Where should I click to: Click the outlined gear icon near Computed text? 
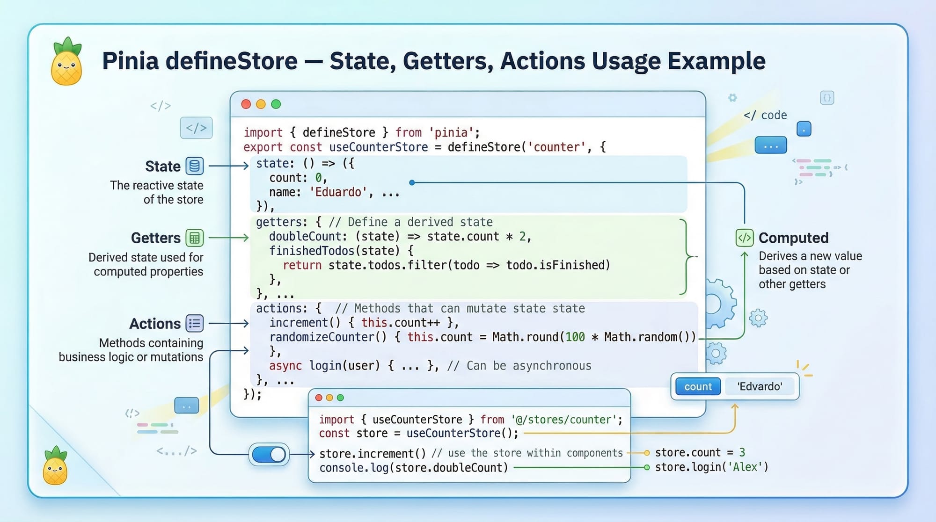pos(758,318)
